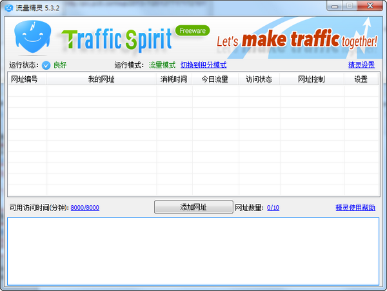Click the 消耗时间 column header

click(174, 79)
